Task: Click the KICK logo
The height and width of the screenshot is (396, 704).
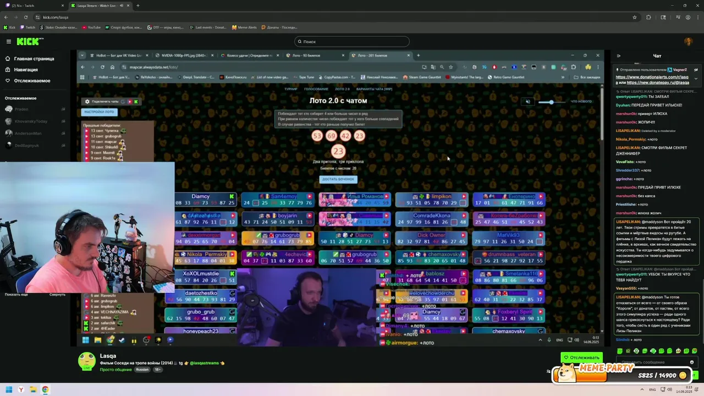Action: point(29,41)
